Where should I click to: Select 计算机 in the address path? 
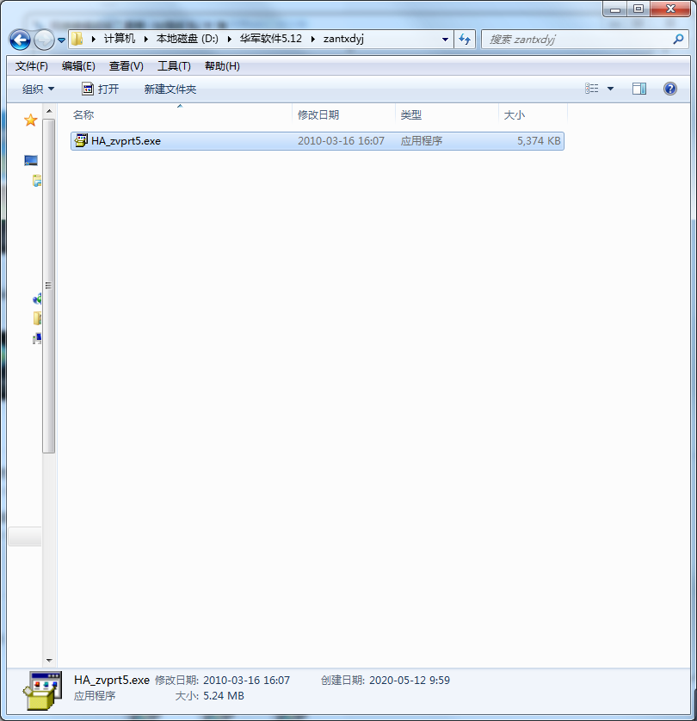(120, 39)
